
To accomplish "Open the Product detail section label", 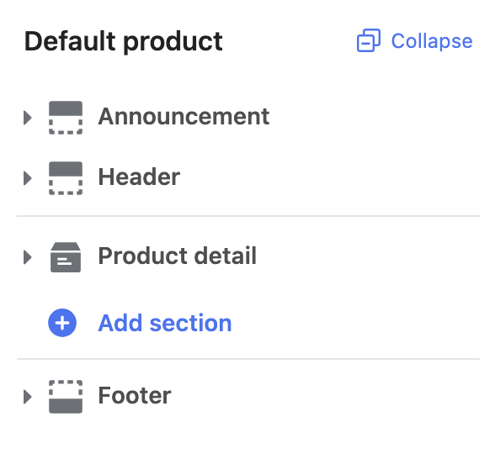I will coord(178,256).
